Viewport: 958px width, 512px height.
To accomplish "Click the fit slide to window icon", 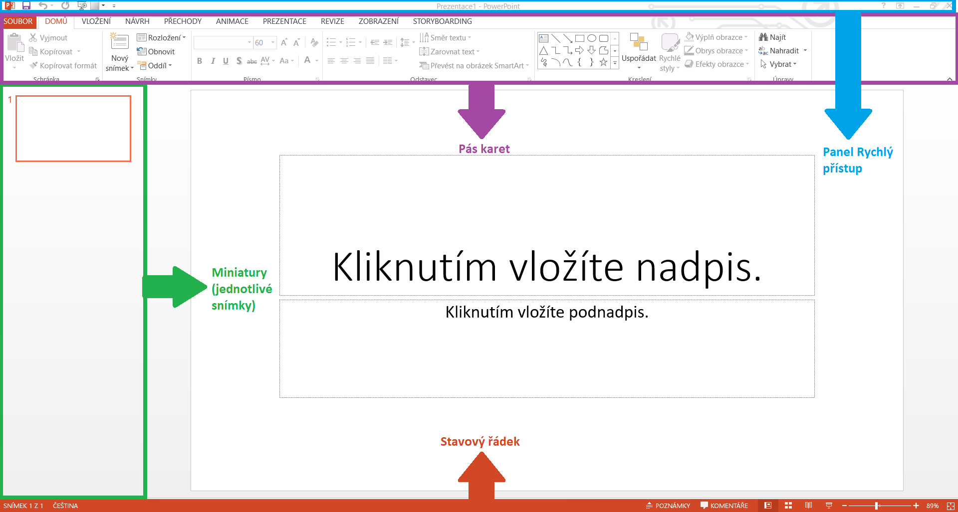I will point(951,506).
